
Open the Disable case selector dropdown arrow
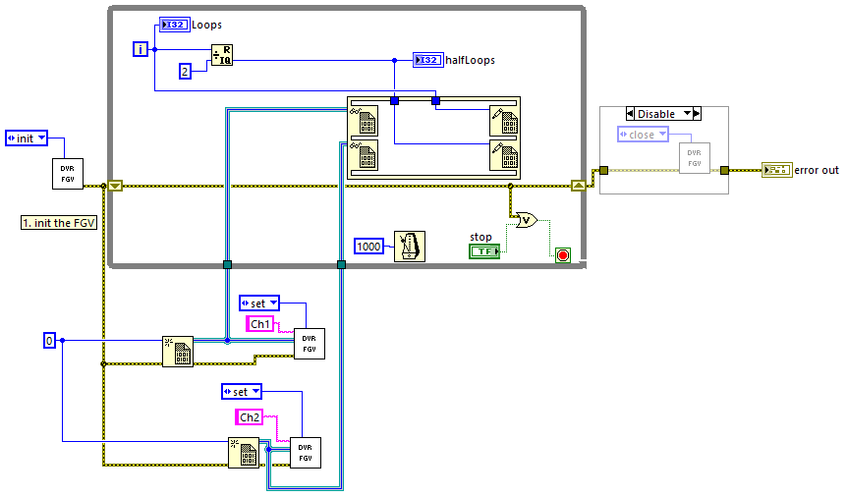coord(687,114)
